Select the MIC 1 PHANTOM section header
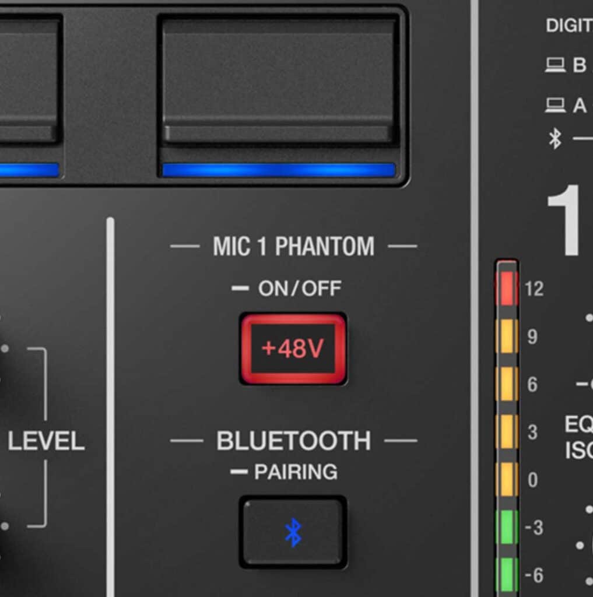The height and width of the screenshot is (597, 593). [293, 246]
